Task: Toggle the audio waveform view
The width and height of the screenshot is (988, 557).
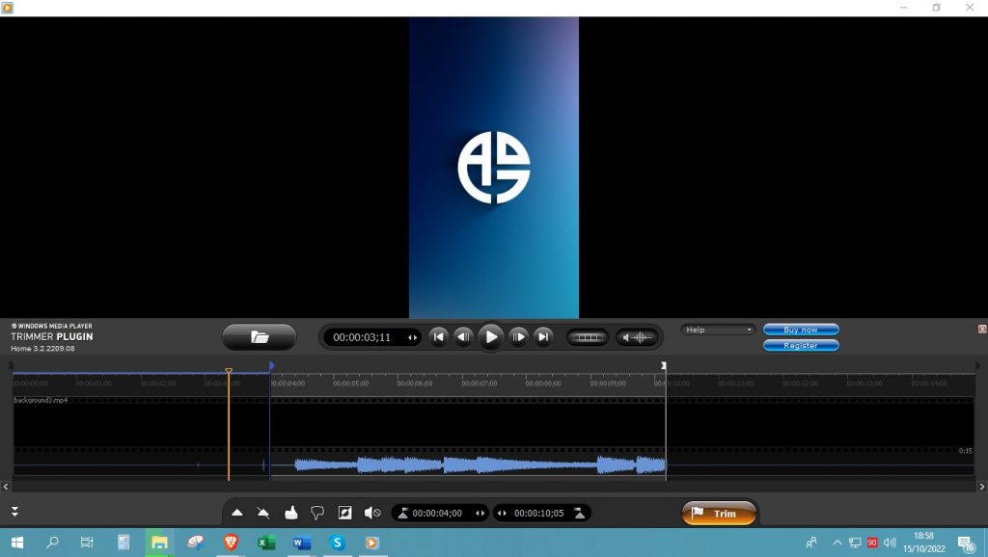Action: pos(638,337)
